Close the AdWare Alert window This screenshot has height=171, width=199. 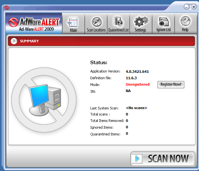194,7
